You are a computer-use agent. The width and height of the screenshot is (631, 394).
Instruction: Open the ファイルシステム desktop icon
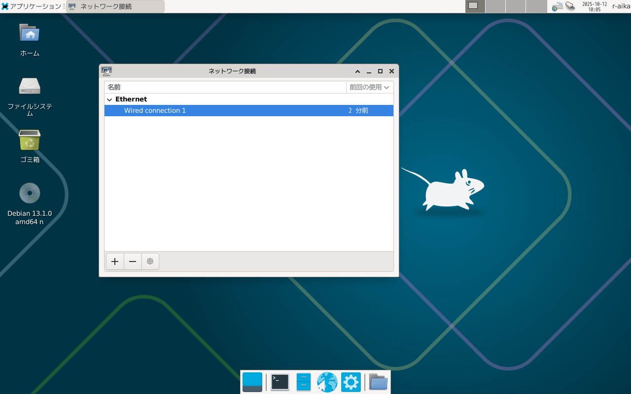click(30, 87)
